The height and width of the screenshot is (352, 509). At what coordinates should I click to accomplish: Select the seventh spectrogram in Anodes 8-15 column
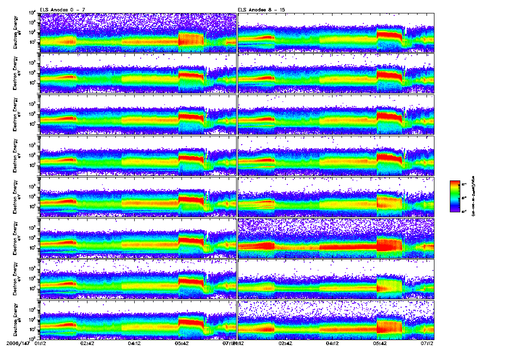pyautogui.click(x=336, y=279)
